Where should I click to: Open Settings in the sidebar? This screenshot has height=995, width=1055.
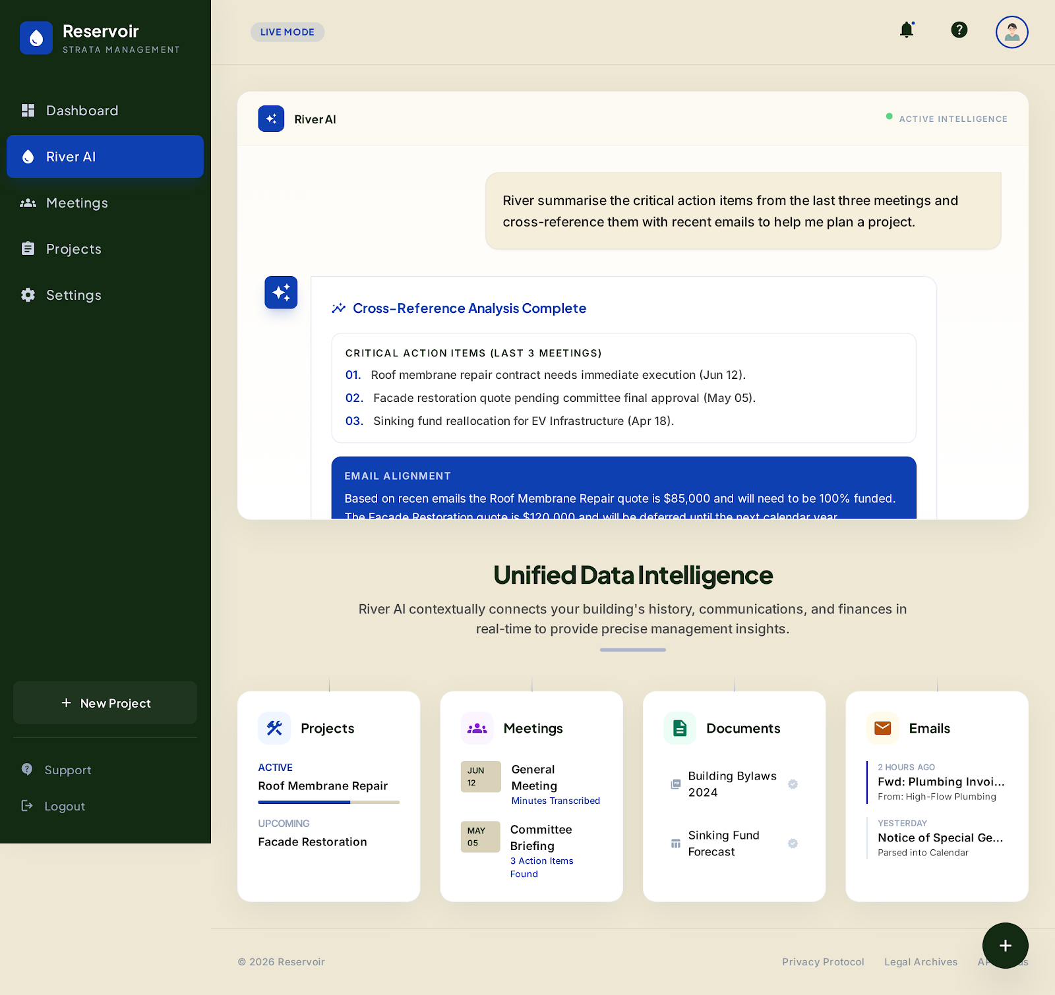pyautogui.click(x=73, y=295)
